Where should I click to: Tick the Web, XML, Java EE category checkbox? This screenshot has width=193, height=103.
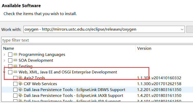tap(10, 72)
